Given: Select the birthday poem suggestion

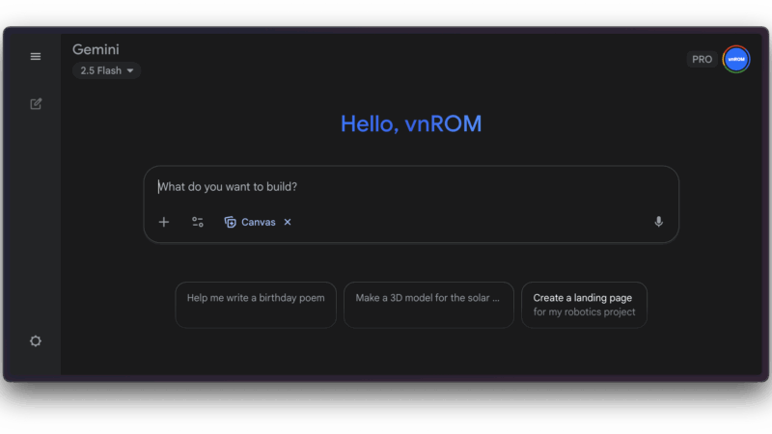Looking at the screenshot, I should coord(256,299).
